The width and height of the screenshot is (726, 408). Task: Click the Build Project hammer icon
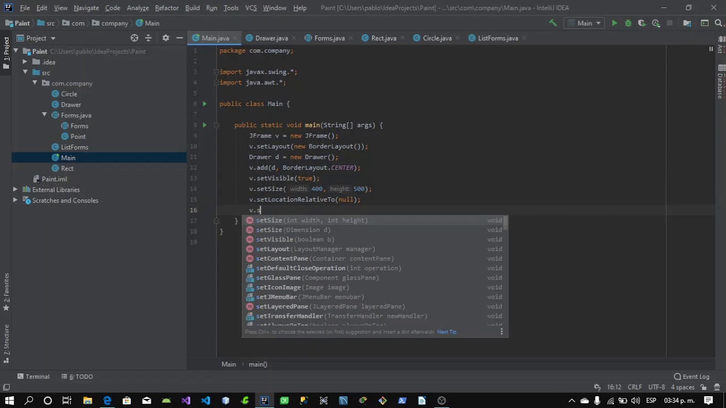pyautogui.click(x=552, y=23)
